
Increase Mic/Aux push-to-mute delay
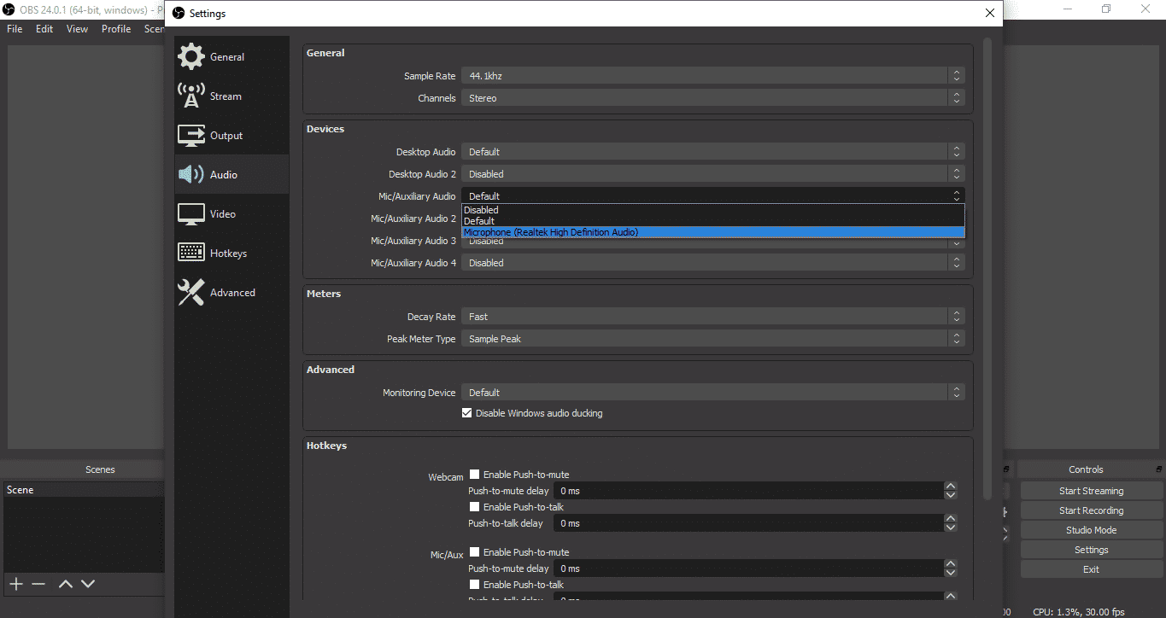coord(951,564)
